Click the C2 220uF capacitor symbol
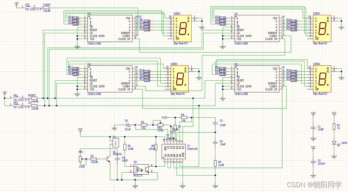348x192 pixels. 313,162
